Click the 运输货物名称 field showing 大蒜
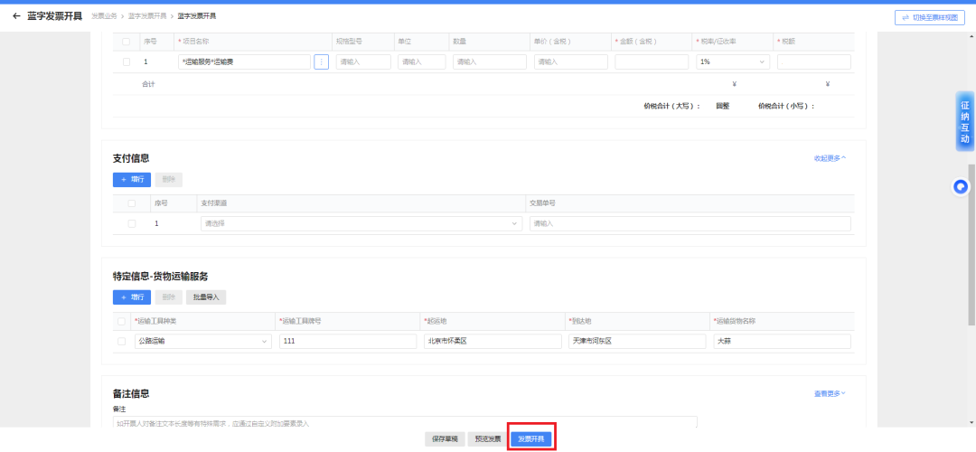Screen dimensions: 976x452 [x=783, y=341]
